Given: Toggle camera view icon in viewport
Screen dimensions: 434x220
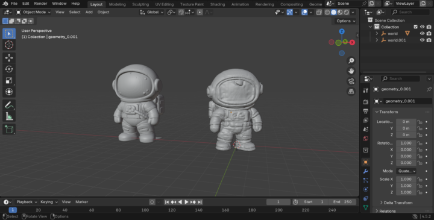Looking at the screenshot, I should pyautogui.click(x=351, y=81).
